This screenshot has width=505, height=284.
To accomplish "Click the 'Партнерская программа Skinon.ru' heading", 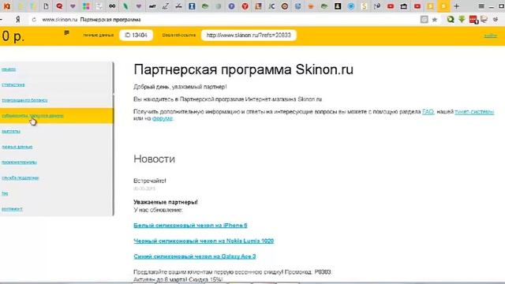I will pyautogui.click(x=244, y=69).
